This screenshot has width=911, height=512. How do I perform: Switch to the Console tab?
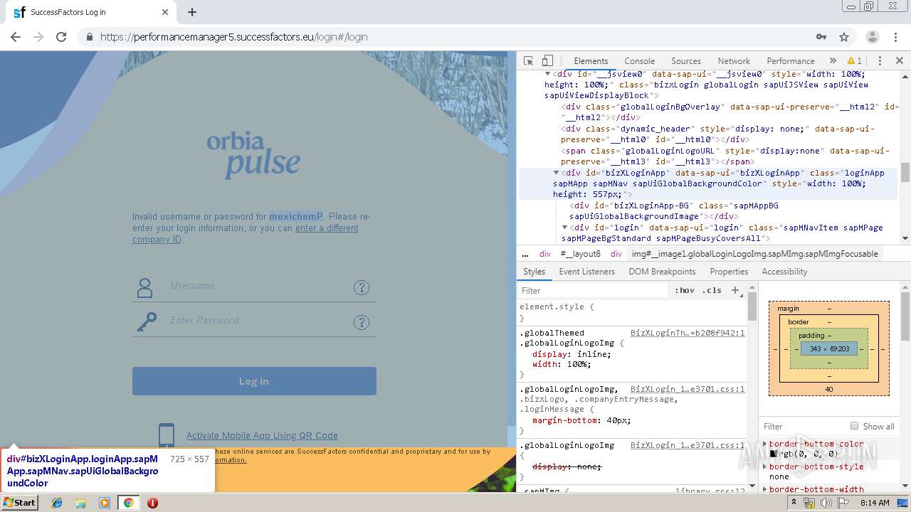[x=639, y=61]
